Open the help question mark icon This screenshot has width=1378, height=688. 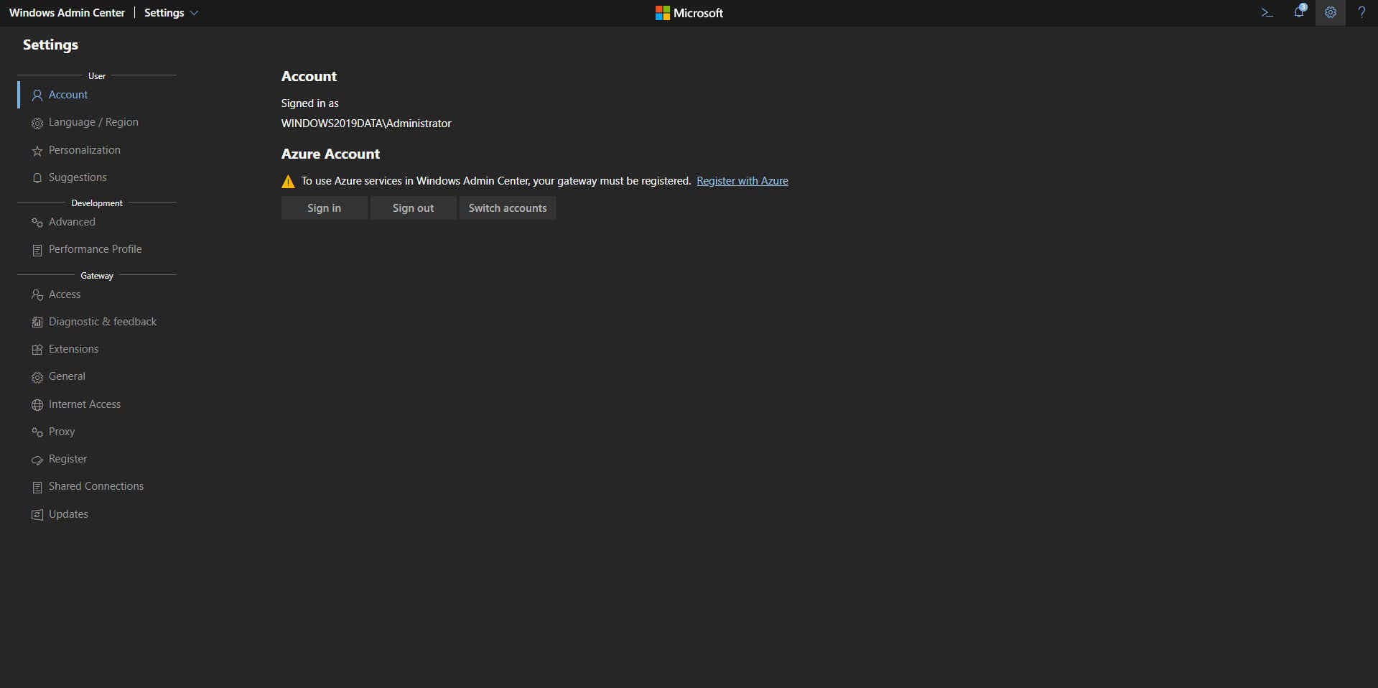coord(1361,13)
